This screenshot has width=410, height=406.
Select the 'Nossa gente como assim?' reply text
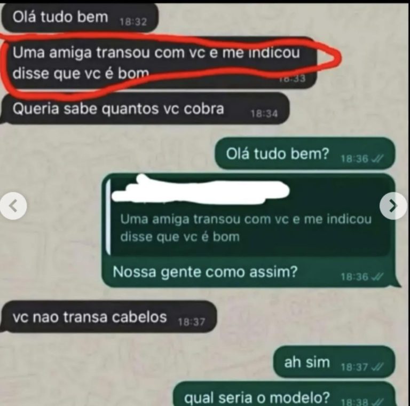point(205,272)
